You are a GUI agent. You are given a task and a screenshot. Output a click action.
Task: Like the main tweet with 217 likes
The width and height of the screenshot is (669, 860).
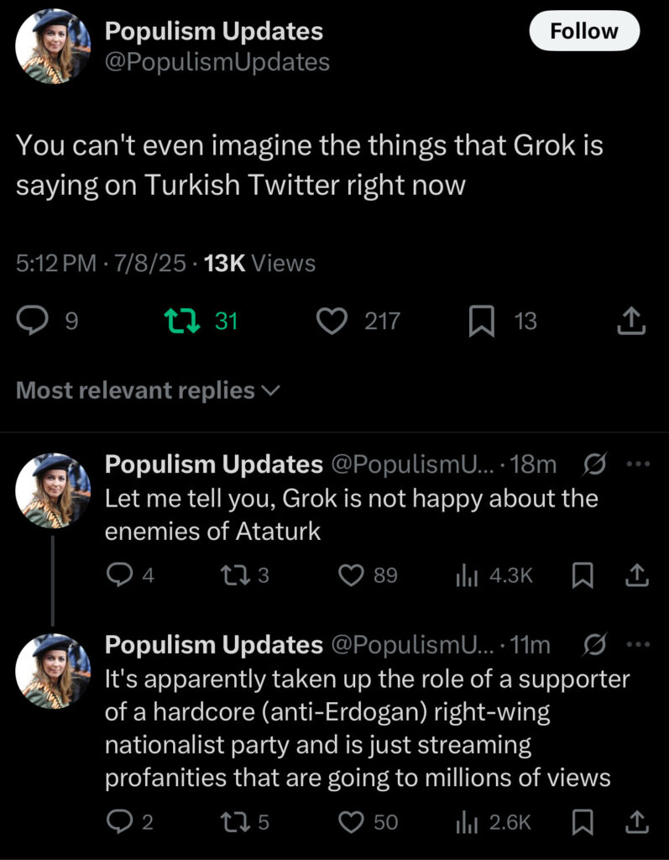tap(334, 321)
